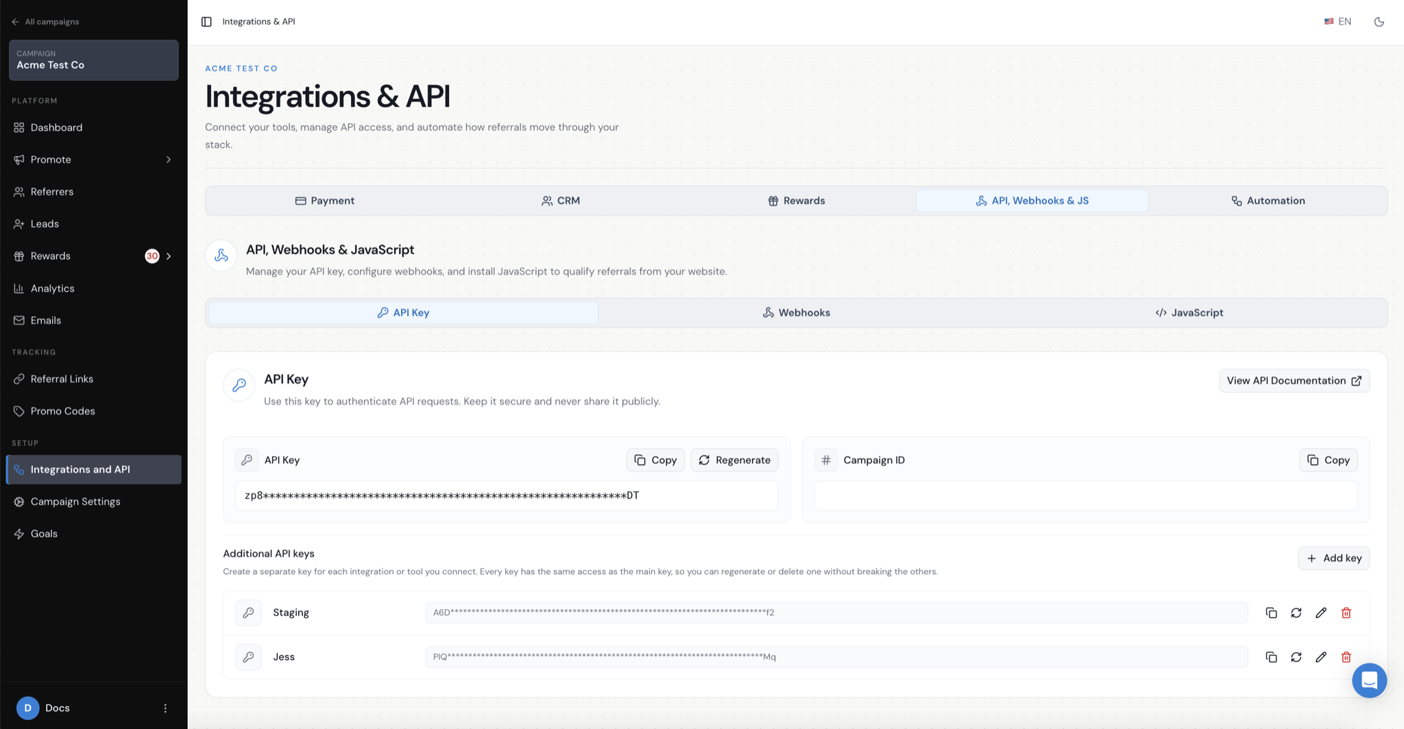1404x729 pixels.
Task: Select the JavaScript sub-tab
Action: (x=1189, y=312)
